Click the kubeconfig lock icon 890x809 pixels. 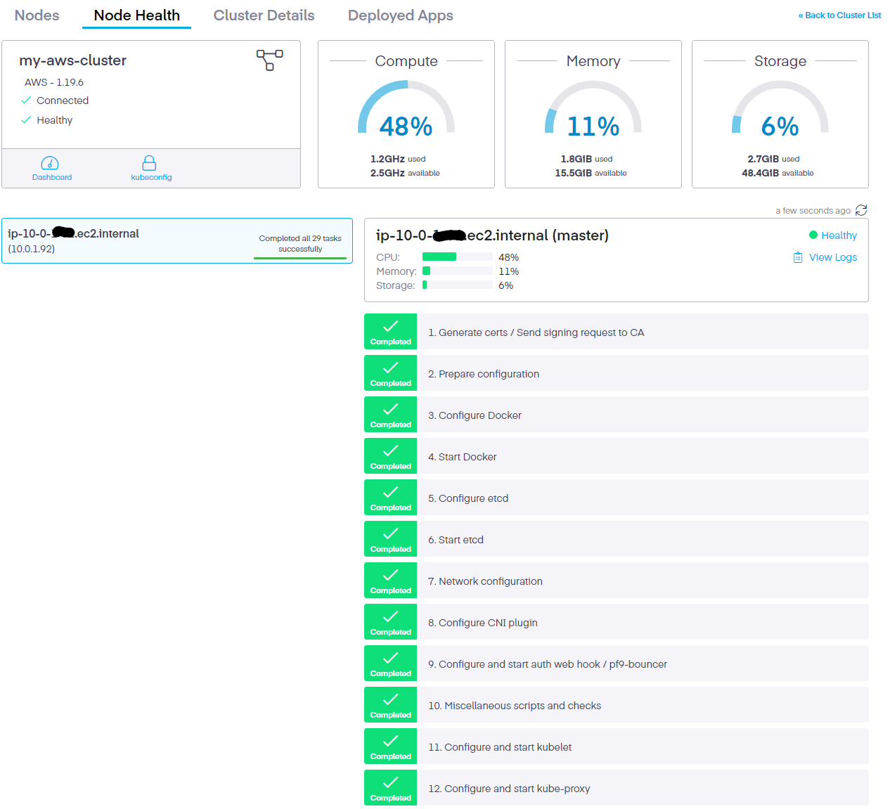[149, 163]
